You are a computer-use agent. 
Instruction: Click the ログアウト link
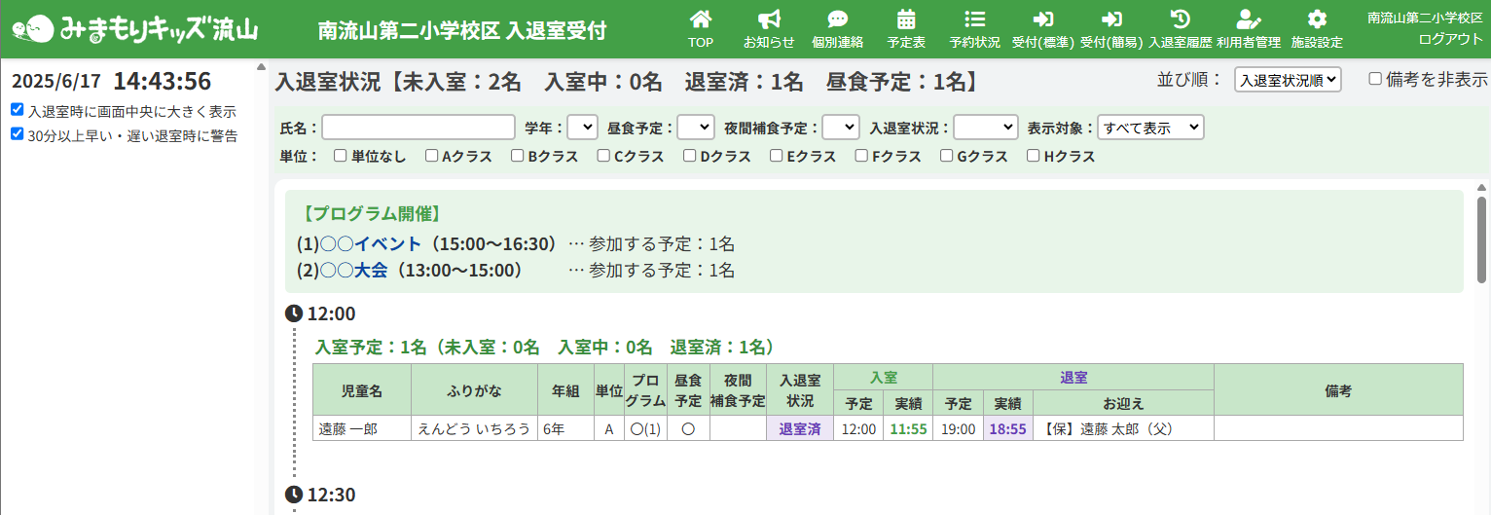(1450, 39)
